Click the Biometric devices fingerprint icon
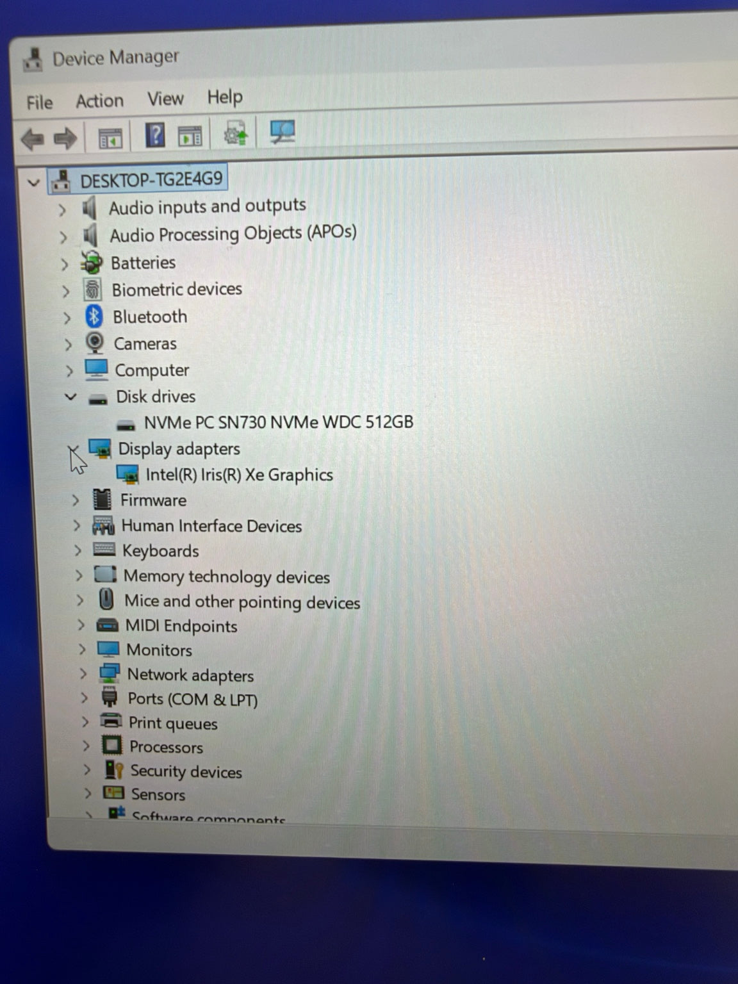Screen dimensions: 738x984 93,290
